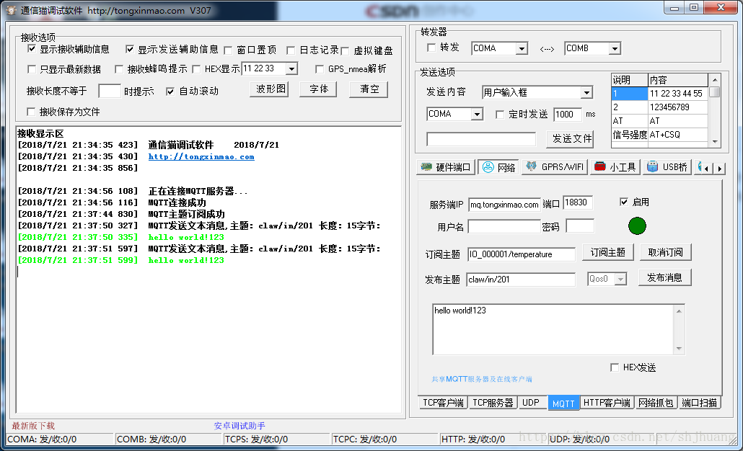
Task: Toggle 显示发送辅助信息 checkbox
Action: tap(129, 49)
